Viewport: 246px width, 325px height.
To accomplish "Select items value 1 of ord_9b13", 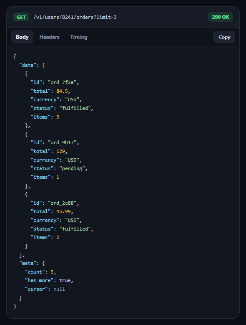I will [x=58, y=177].
